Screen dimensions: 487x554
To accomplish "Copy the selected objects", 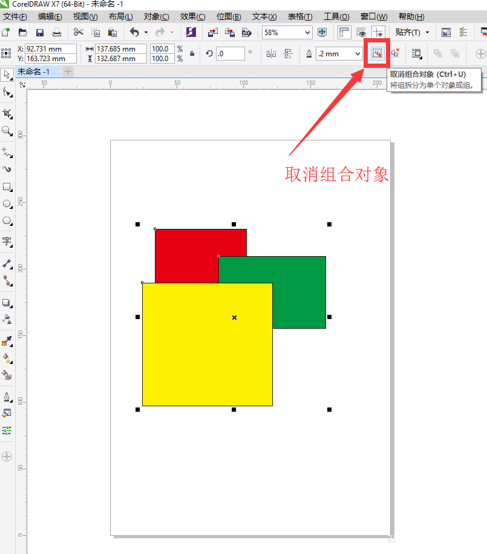I will click(x=96, y=33).
